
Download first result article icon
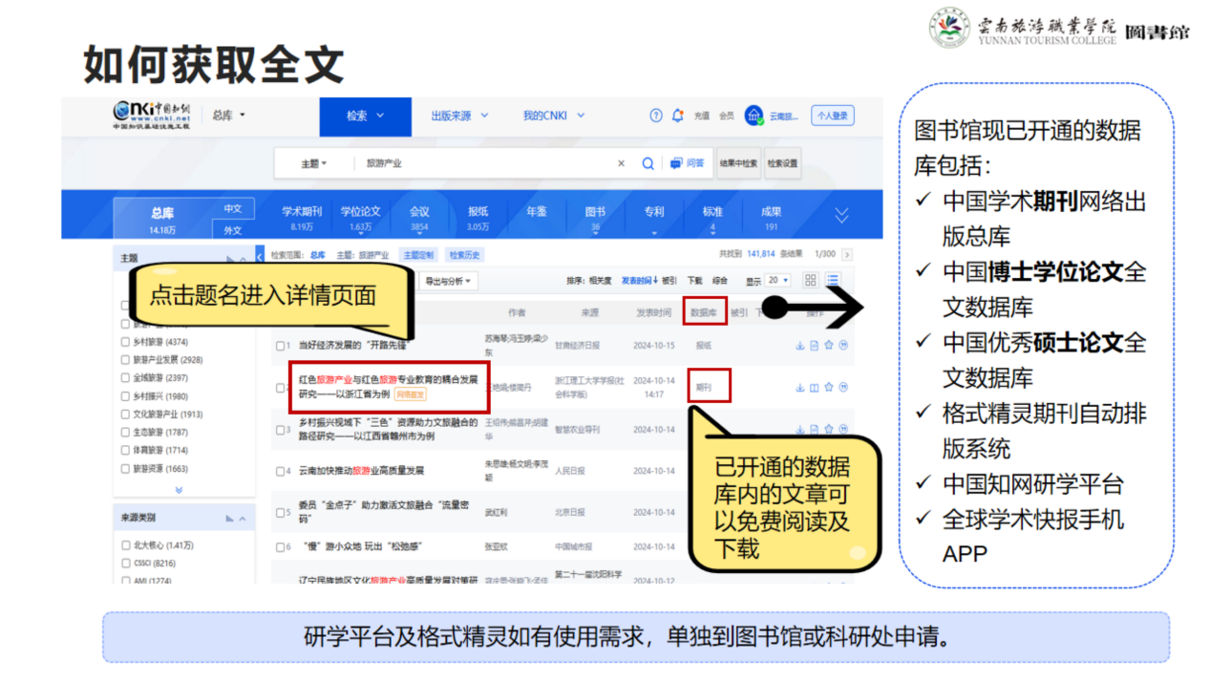coord(800,346)
